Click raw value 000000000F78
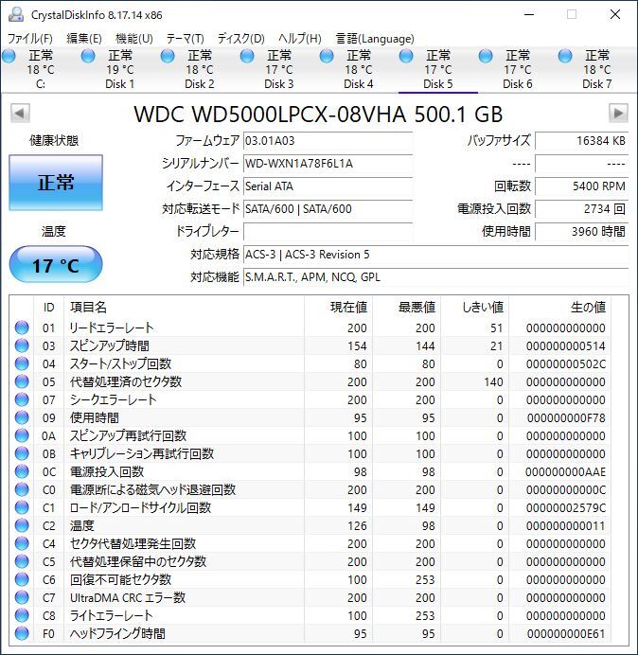 tap(566, 418)
